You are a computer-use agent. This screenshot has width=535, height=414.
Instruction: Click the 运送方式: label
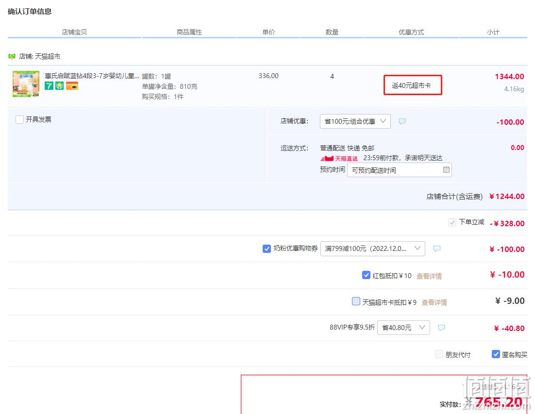pos(295,148)
